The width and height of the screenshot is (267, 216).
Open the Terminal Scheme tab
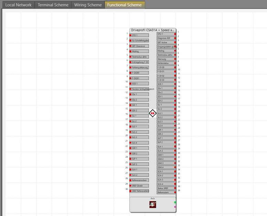click(x=53, y=5)
